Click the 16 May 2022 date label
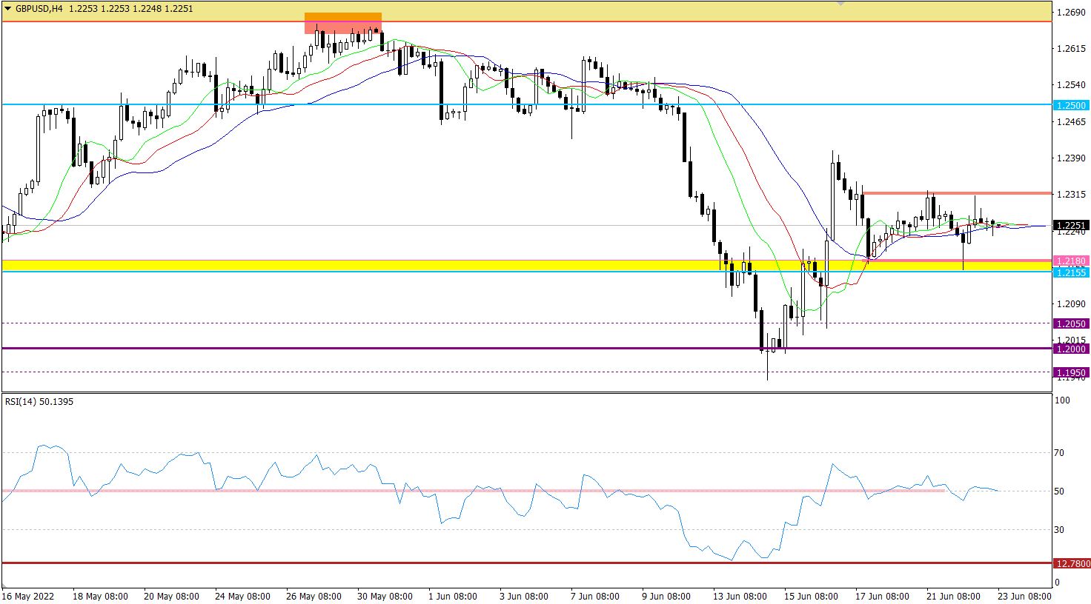This screenshot has width=1091, height=604. click(29, 596)
